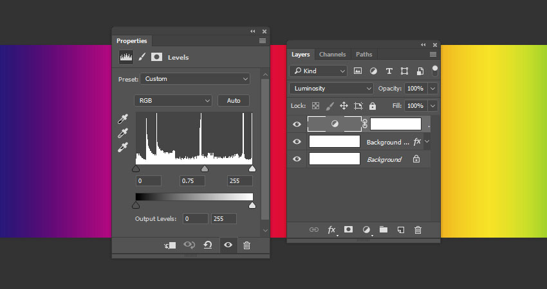Screen dimensions: 547x289
Task: Create new group folder icon
Action: coord(384,229)
